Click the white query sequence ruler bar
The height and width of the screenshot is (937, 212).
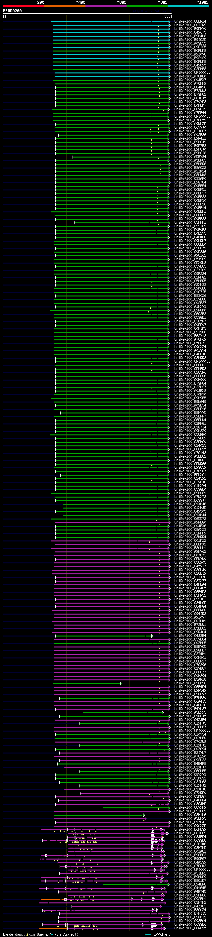tap(87, 14)
